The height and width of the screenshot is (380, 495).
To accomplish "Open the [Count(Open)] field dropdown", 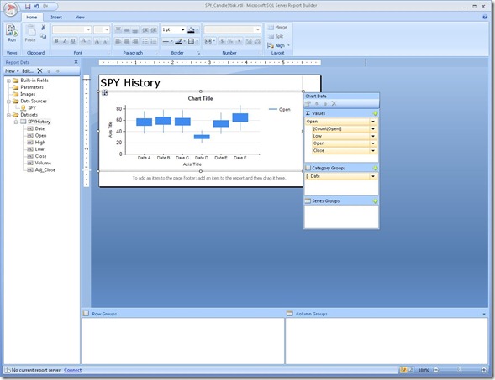I will [373, 129].
